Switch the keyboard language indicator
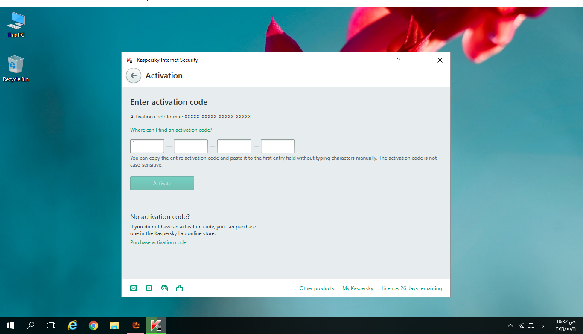The image size is (583, 334). [543, 326]
